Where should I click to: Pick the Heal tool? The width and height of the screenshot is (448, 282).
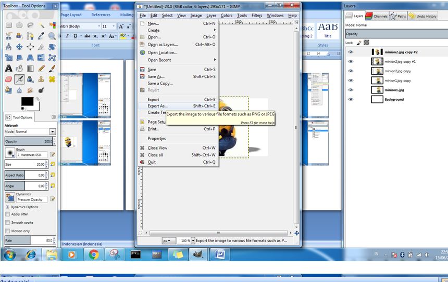tap(52, 79)
